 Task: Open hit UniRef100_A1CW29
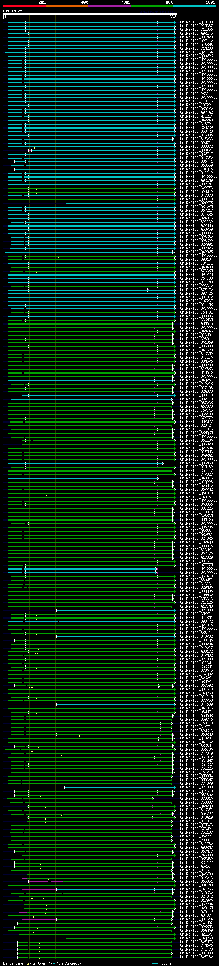click(x=196, y=557)
